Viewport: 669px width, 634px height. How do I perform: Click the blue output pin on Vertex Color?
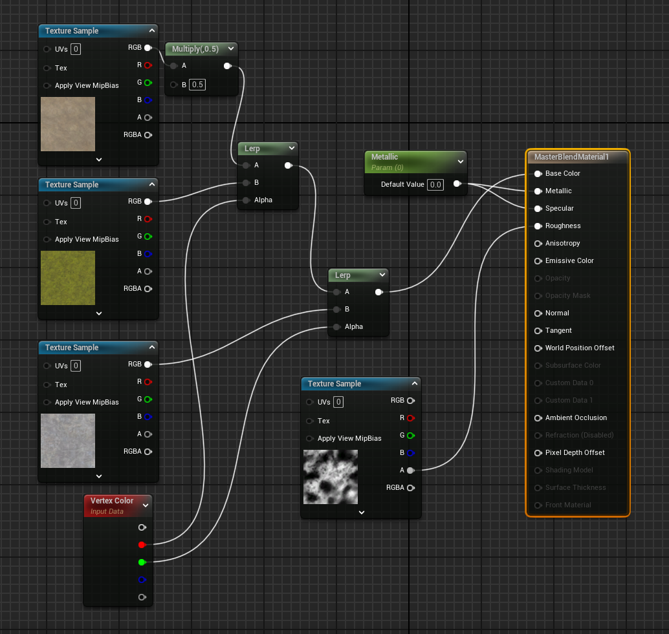(x=142, y=580)
